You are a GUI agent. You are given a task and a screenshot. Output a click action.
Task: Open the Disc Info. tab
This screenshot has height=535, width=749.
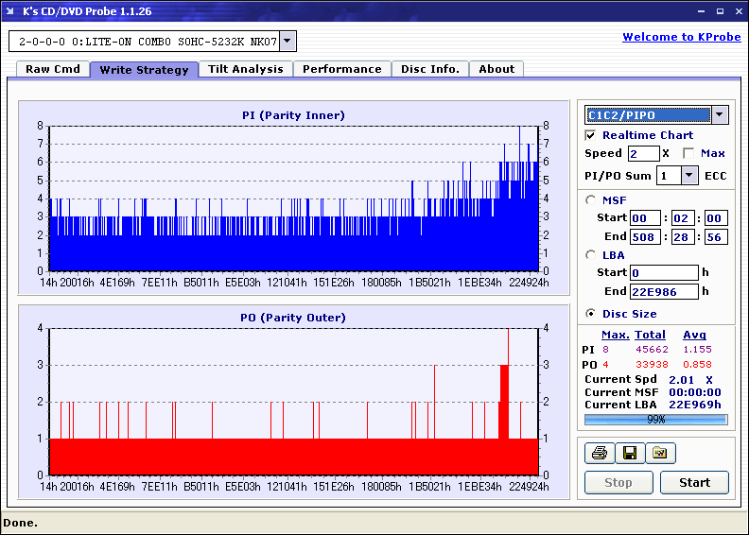[x=429, y=69]
